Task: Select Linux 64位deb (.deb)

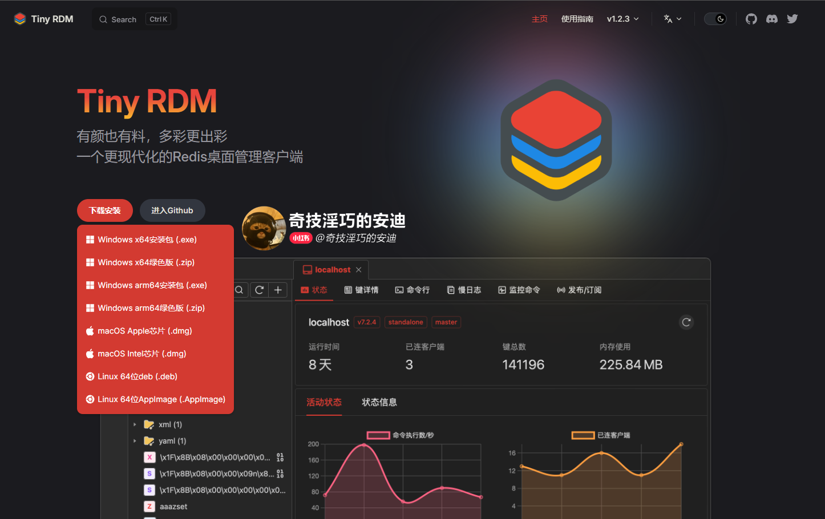Action: tap(155, 376)
